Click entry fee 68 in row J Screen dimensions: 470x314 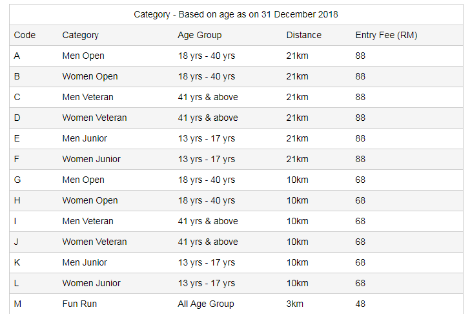pyautogui.click(x=360, y=242)
